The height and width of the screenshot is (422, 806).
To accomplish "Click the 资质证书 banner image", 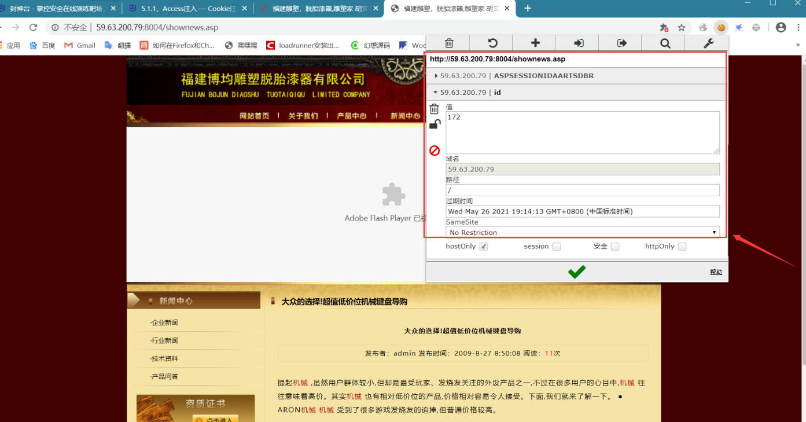I will coord(196,408).
